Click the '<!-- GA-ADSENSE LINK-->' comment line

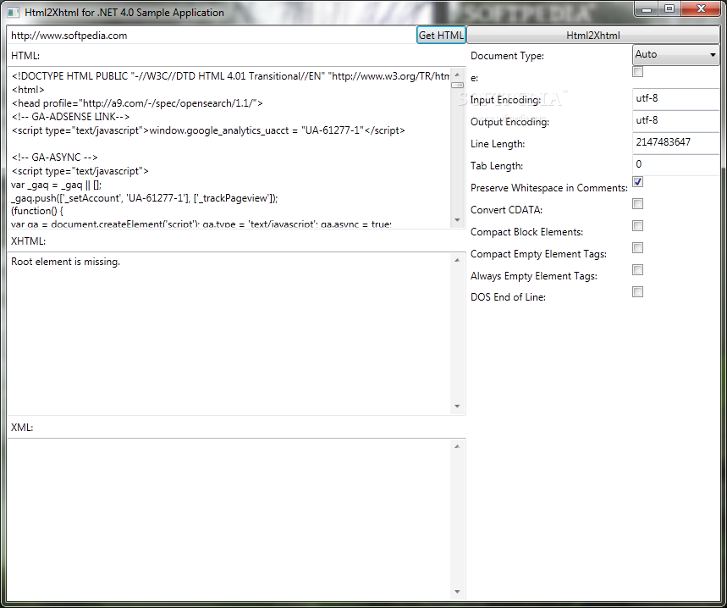[x=70, y=117]
